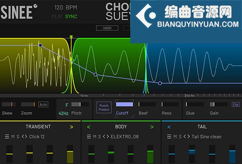Click the tall green Body level fader
Viewport: 242px width, 164px height.
(150, 154)
